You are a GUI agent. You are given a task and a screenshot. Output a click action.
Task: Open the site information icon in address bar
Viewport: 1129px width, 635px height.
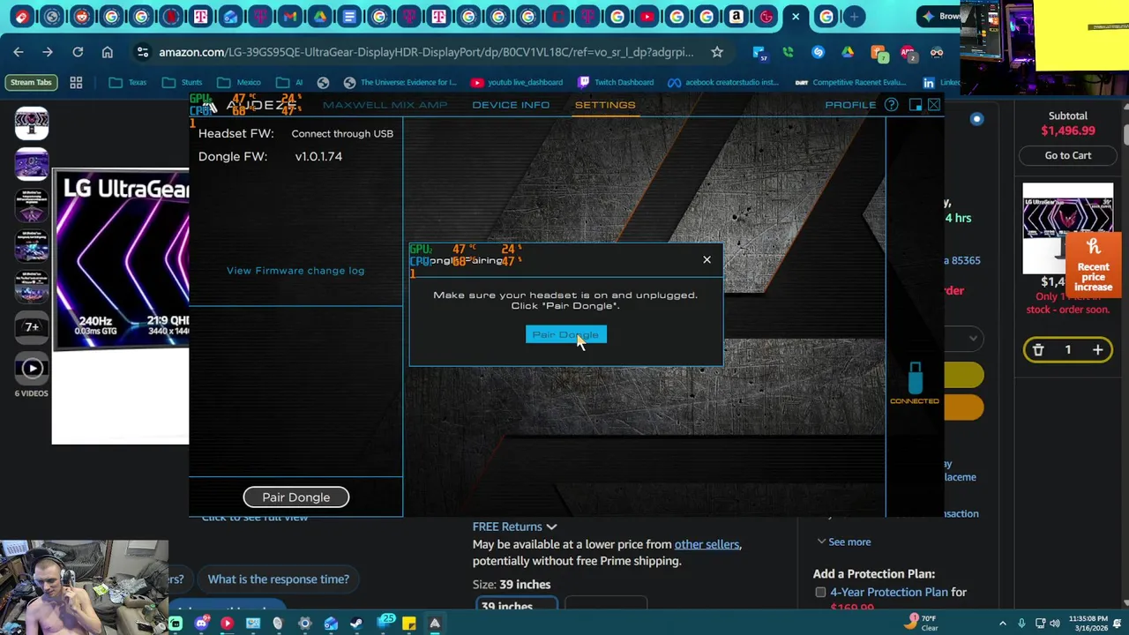tap(142, 52)
